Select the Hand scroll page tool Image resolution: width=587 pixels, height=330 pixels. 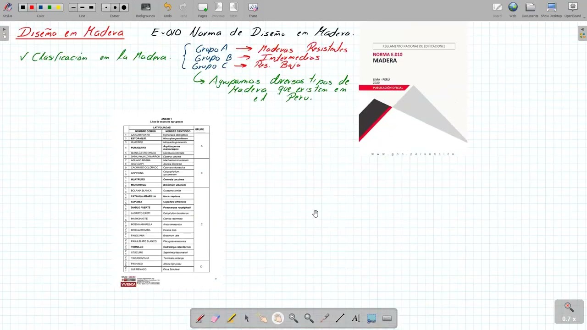(x=278, y=318)
